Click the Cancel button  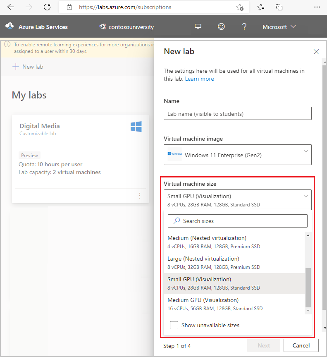[301, 345]
